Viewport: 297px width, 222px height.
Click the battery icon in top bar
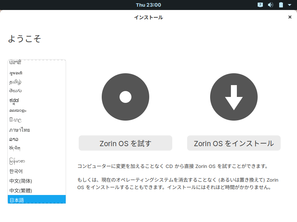pyautogui.click(x=281, y=5)
